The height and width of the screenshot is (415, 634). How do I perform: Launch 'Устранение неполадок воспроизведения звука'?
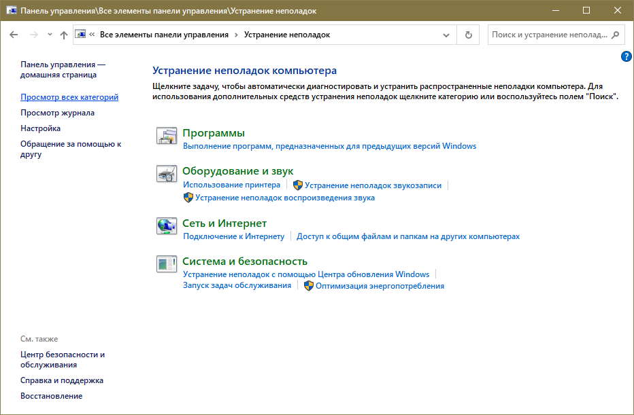pyautogui.click(x=284, y=198)
